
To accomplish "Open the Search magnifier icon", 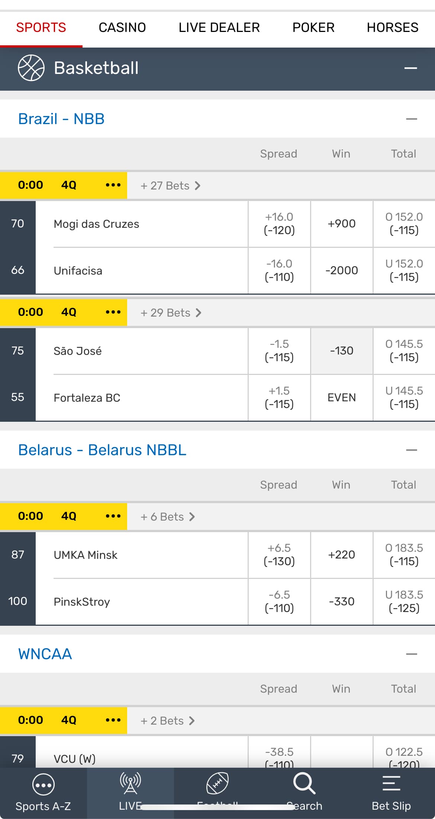I will pos(304,783).
